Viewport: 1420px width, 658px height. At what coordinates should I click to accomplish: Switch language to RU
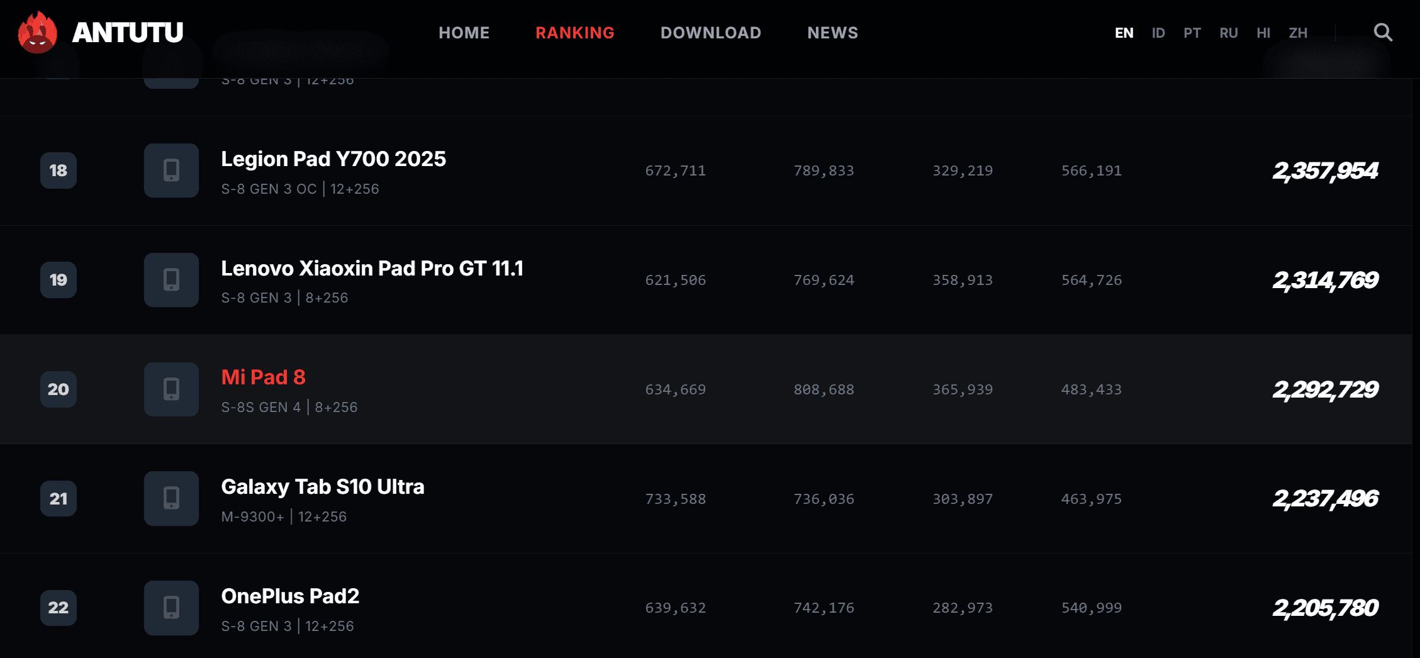coord(1229,33)
